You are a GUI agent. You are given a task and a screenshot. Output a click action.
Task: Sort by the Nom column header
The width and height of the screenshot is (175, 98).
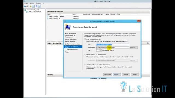click(60, 14)
